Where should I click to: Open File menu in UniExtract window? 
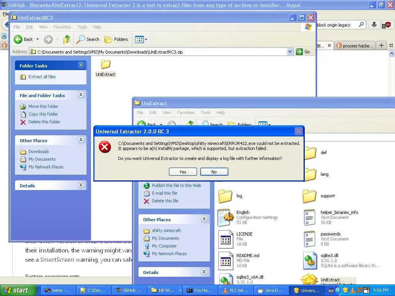coord(140,113)
